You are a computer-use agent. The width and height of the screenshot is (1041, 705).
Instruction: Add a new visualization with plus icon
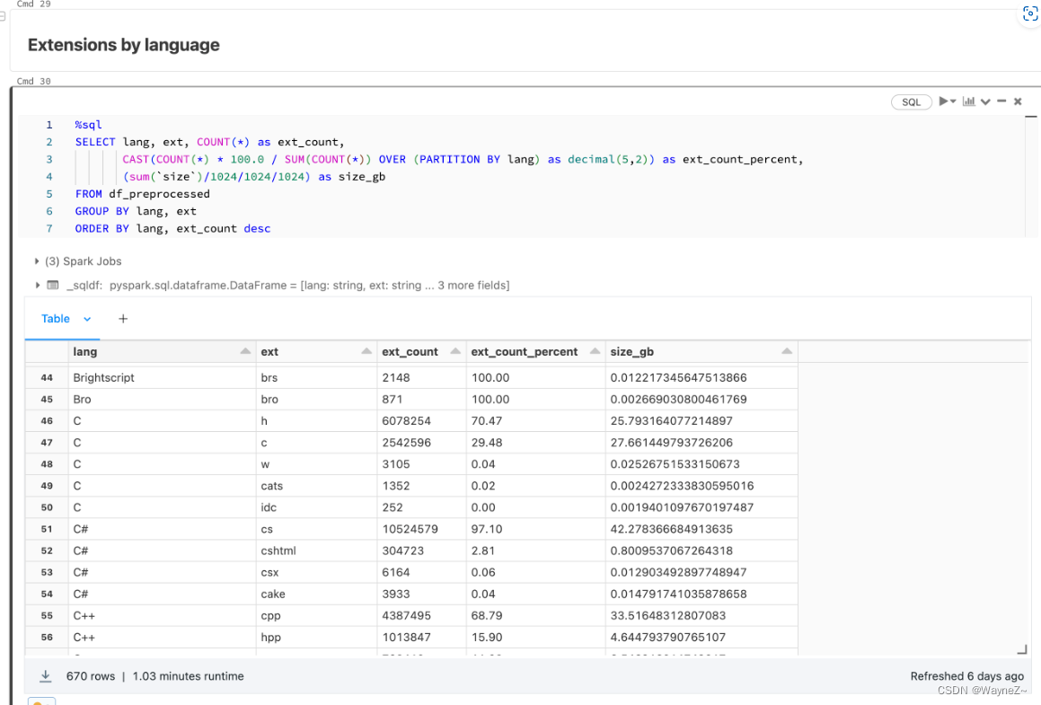123,319
